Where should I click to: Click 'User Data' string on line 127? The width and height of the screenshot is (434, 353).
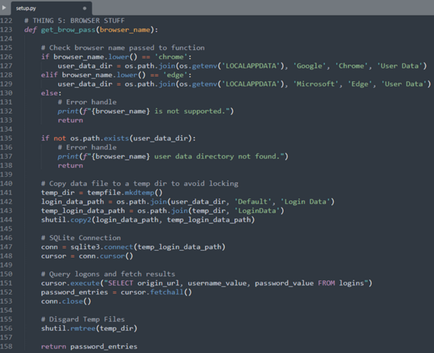click(x=400, y=66)
